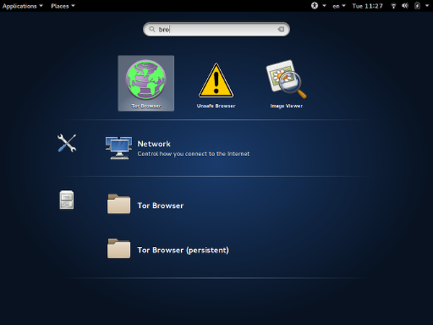Image resolution: width=433 pixels, height=325 pixels.
Task: Clear search text with the backspace icon
Action: [x=280, y=30]
